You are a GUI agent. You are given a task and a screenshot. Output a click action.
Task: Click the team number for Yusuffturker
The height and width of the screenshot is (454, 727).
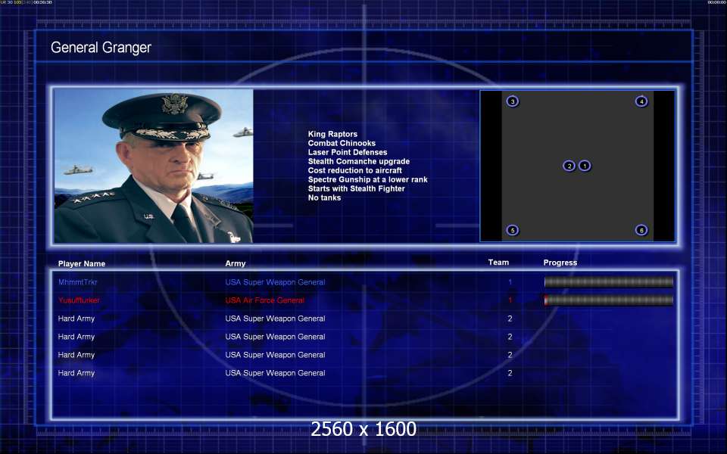pos(510,300)
